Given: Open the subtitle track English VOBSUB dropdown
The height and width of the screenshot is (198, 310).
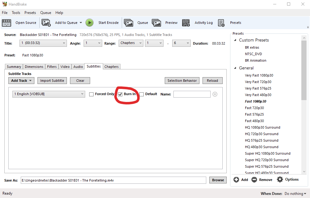Looking at the screenshot, I should [49, 94].
